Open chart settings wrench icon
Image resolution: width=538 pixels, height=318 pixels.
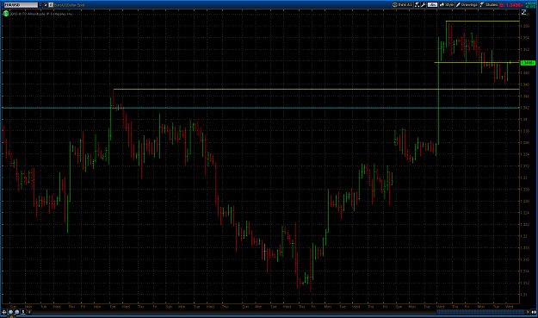(x=424, y=5)
